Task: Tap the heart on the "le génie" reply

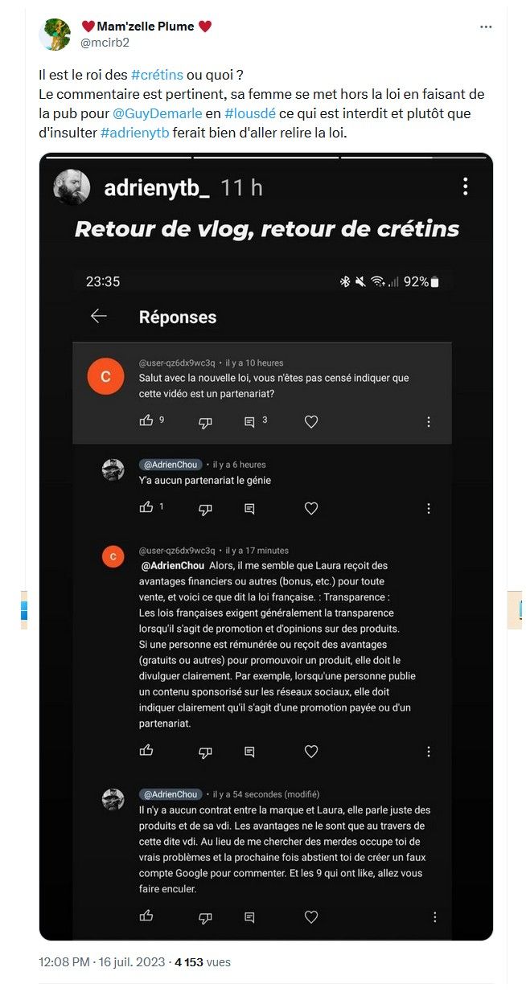Action: tap(311, 508)
